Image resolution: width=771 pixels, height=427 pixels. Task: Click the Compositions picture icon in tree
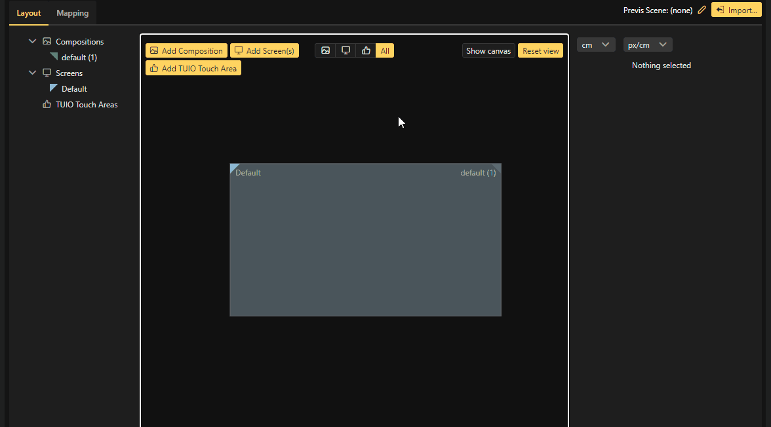tap(47, 41)
